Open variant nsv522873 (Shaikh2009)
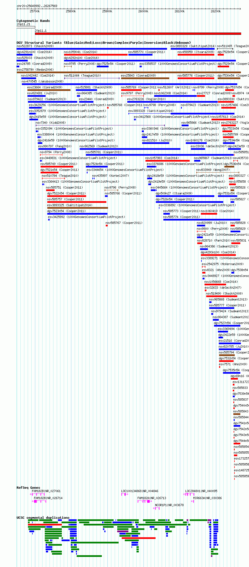Image resolution: width=249 pixels, height=567 pixels. tap(35, 46)
